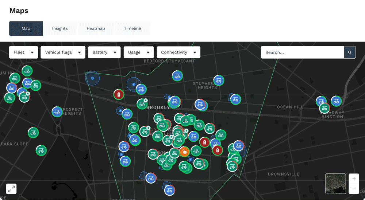Click the magnifier search button
The width and height of the screenshot is (365, 200).
[x=350, y=52]
